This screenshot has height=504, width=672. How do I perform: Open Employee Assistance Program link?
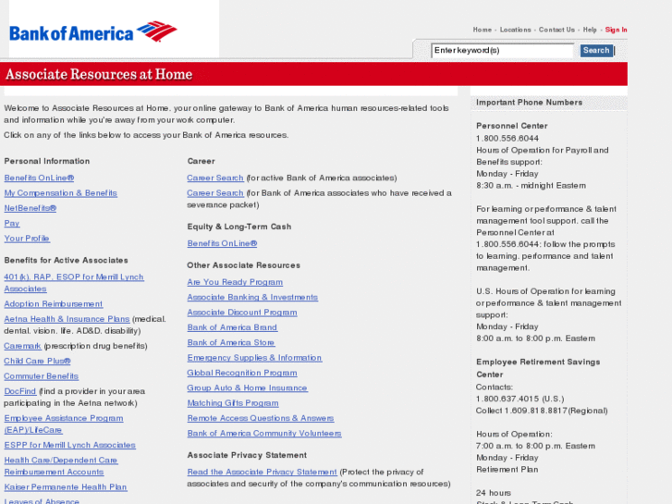[x=64, y=424]
